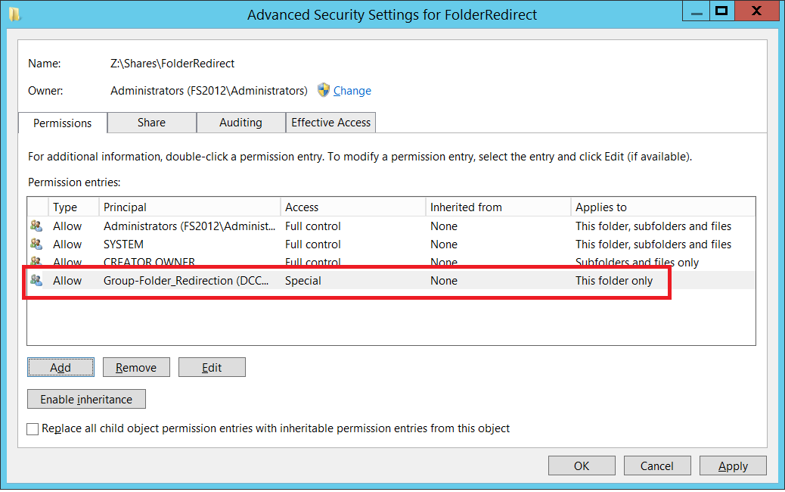
Task: Sort entries by Principal column header
Action: pos(190,207)
